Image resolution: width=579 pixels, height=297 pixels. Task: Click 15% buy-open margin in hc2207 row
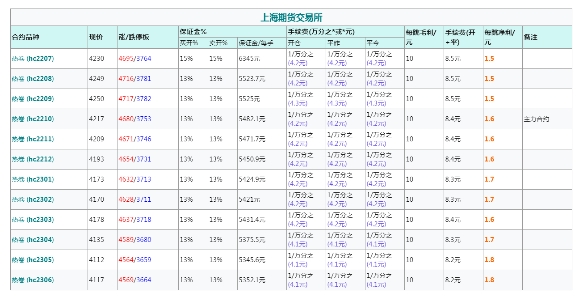point(186,59)
